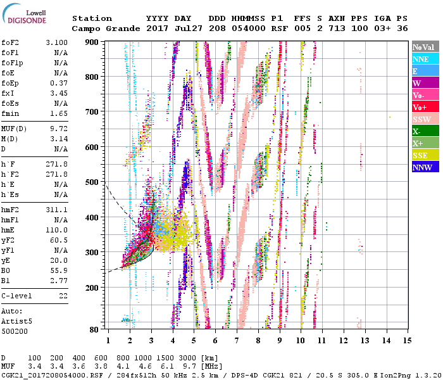Screen dimensions: 443x380
Task: Select the pink SSW legend entry
Action: [x=425, y=119]
